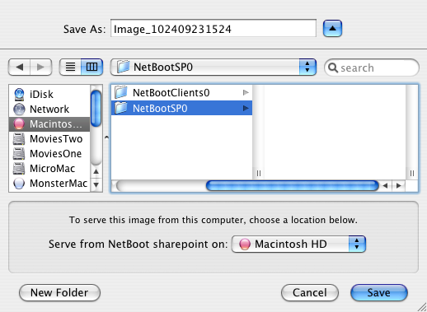This screenshot has width=427, height=312.
Task: Select the MoviesTwo volume label
Action: (x=56, y=139)
